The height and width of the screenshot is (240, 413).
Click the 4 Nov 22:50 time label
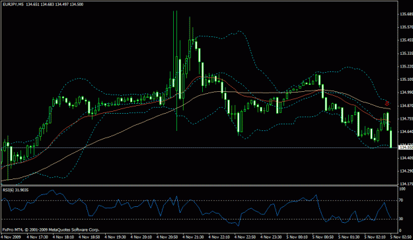[245, 237]
